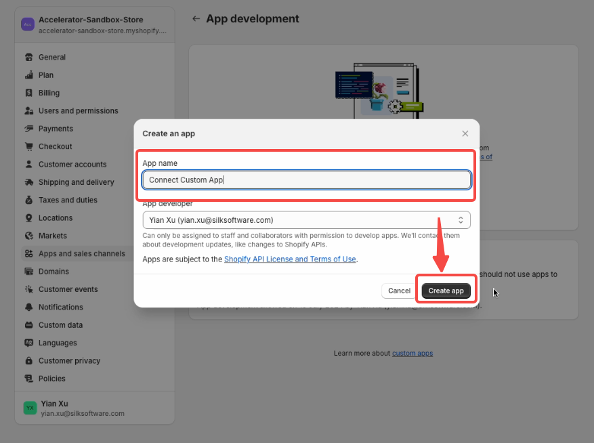The height and width of the screenshot is (443, 594).
Task: Click the App name input field
Action: click(306, 180)
